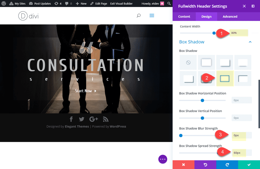
Task: Save changes with green checkmark button
Action: [x=249, y=165]
